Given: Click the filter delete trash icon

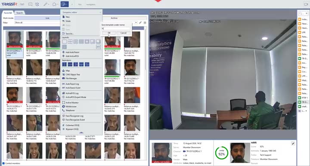Looking at the screenshot, I should [x=145, y=23].
